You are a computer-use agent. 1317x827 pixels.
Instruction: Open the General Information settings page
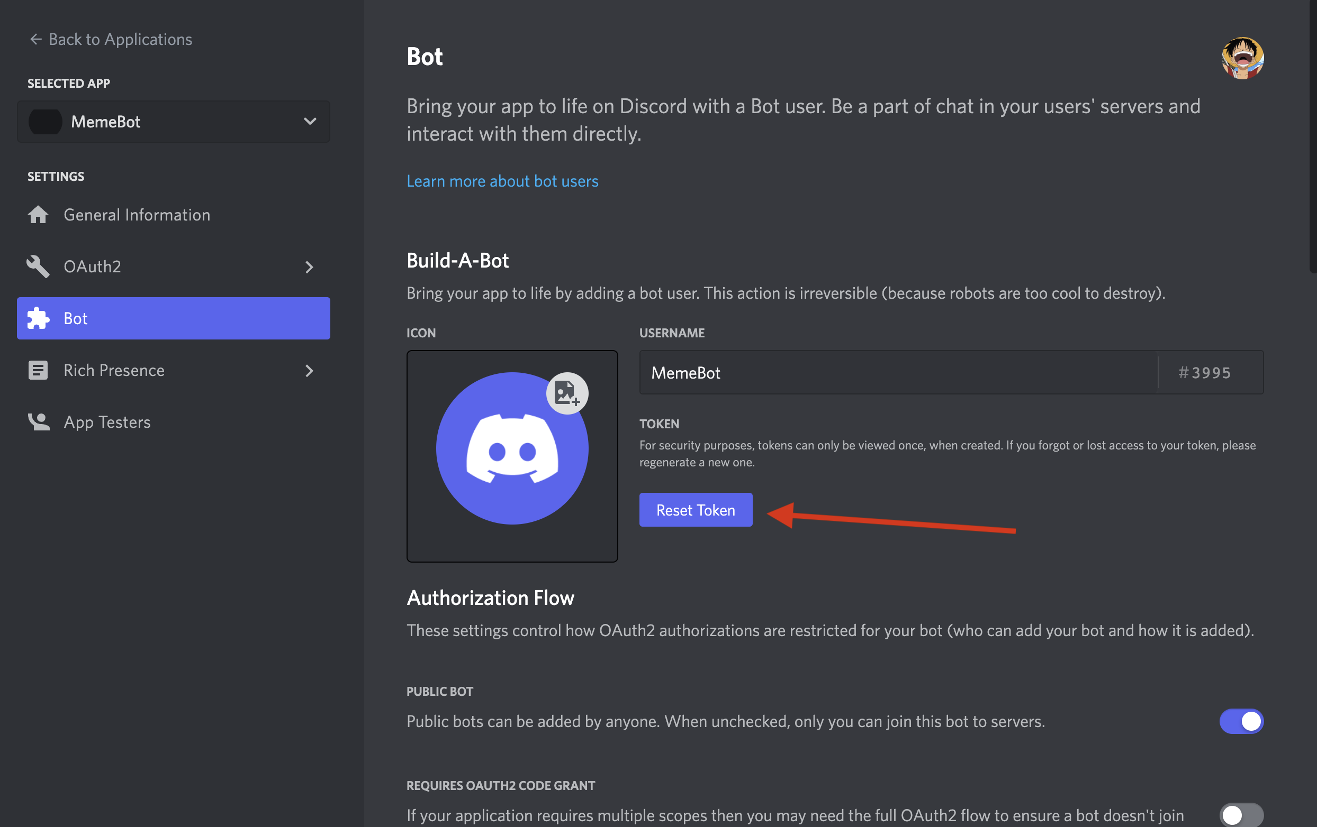137,215
